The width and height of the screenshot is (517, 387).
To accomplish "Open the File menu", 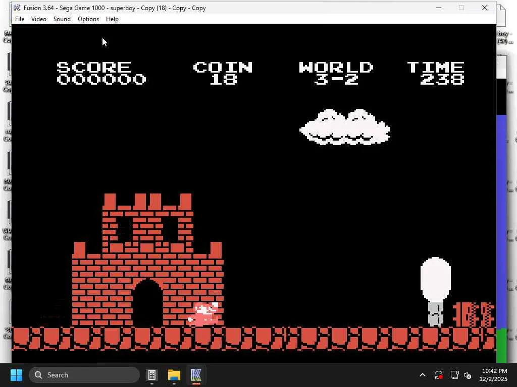I will coord(20,19).
